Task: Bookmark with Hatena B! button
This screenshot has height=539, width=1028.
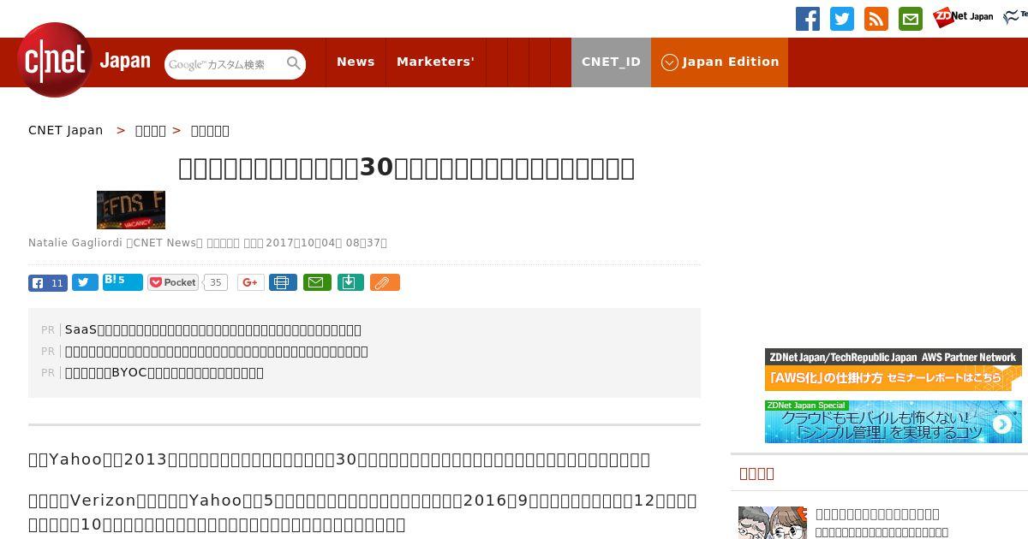Action: pos(123,282)
